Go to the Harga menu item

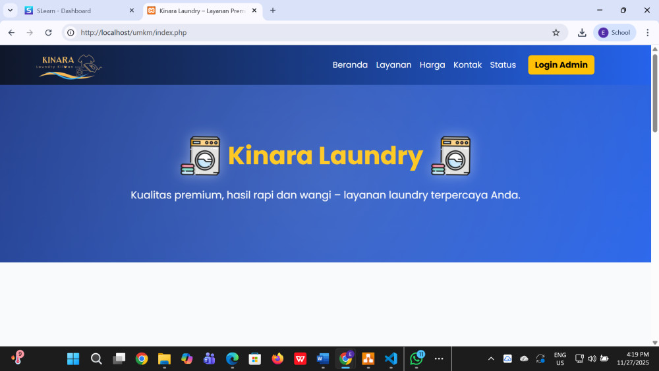pos(432,65)
